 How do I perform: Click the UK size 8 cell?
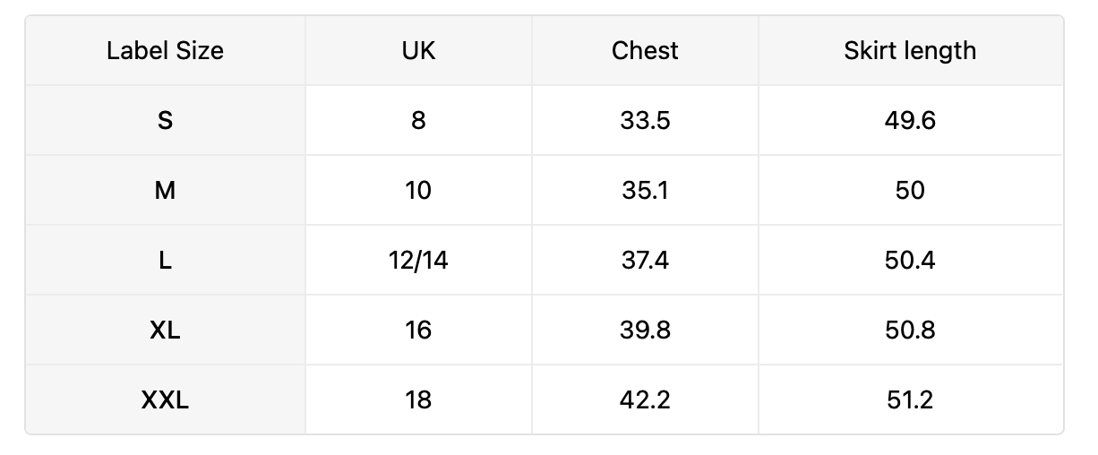[418, 120]
